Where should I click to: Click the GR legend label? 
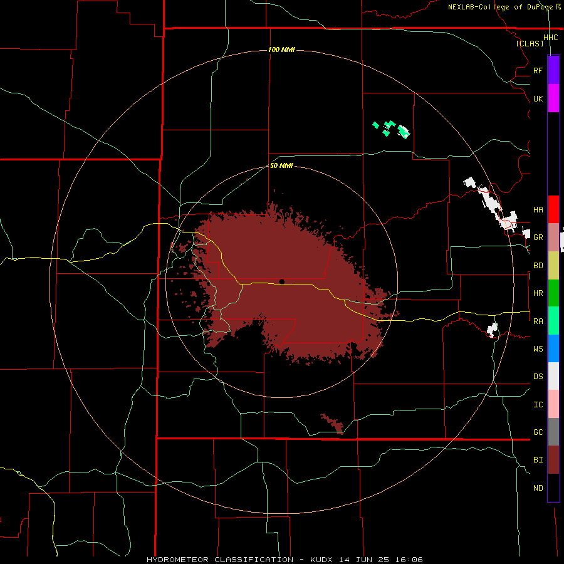(538, 238)
